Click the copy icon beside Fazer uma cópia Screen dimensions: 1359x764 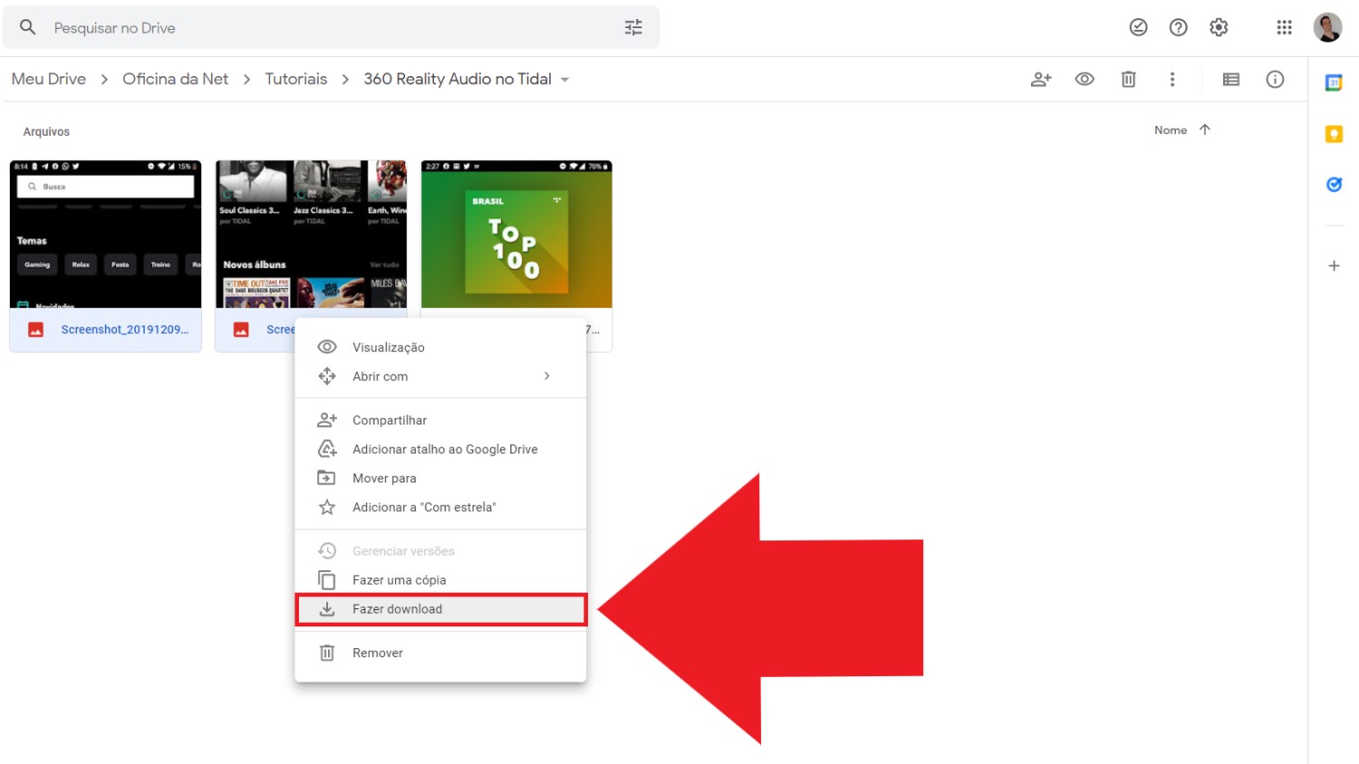pyautogui.click(x=327, y=580)
